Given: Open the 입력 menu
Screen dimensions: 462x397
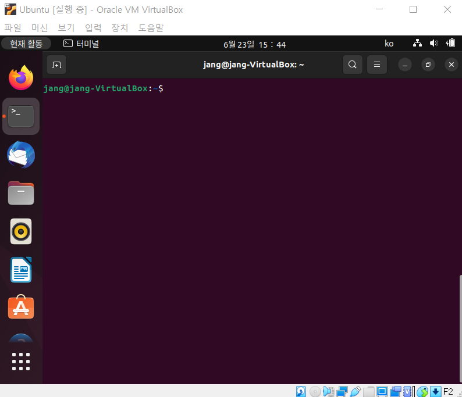Looking at the screenshot, I should (x=93, y=28).
